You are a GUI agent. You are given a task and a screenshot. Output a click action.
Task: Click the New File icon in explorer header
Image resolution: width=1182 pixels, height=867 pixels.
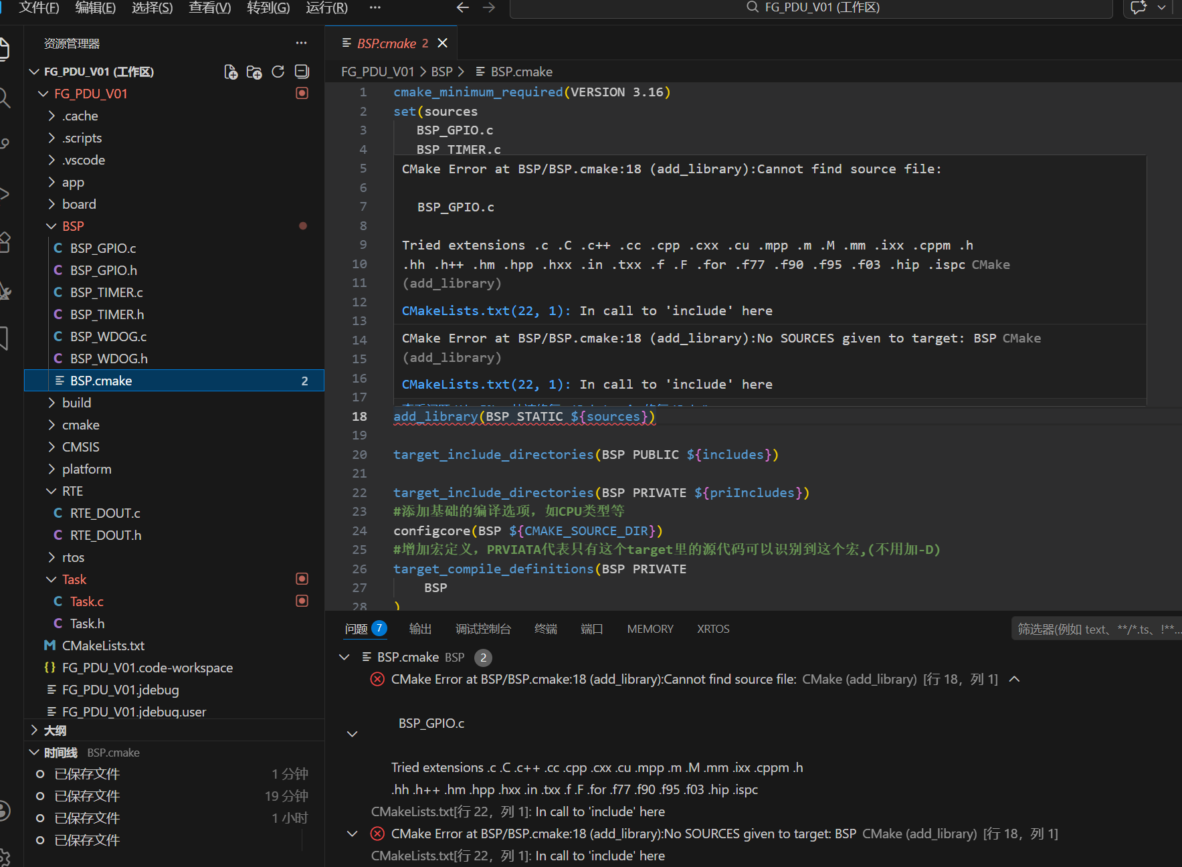tap(231, 72)
